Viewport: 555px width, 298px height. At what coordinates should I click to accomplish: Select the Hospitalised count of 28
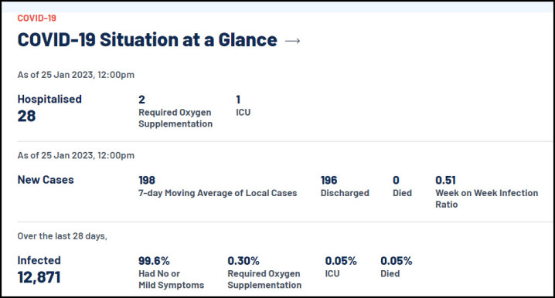tap(26, 116)
